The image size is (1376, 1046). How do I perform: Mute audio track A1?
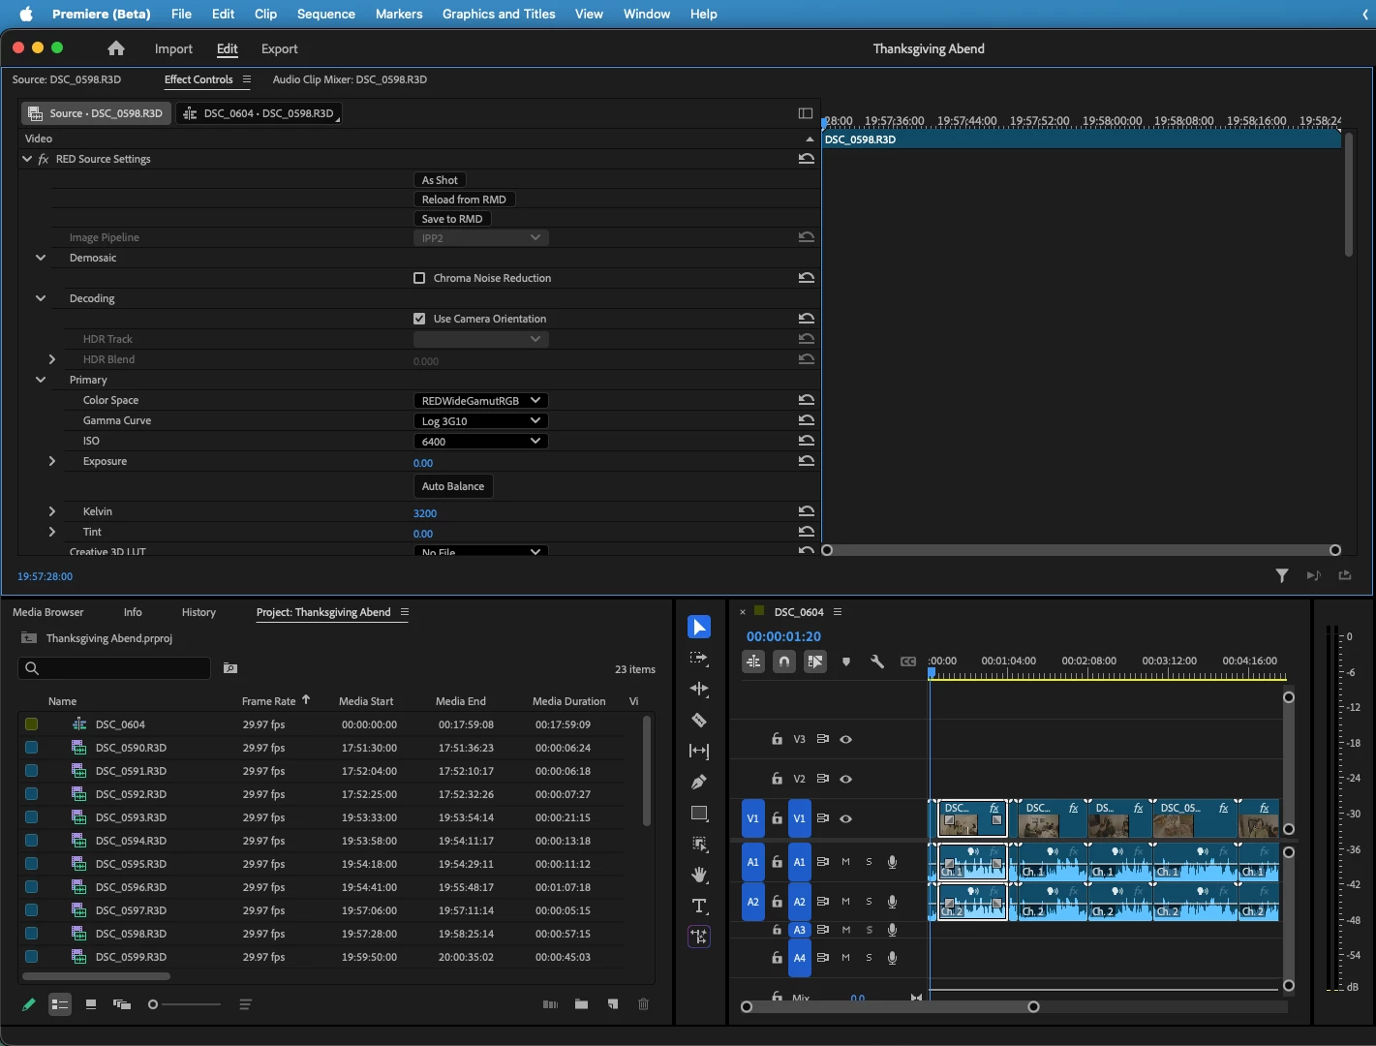846,862
